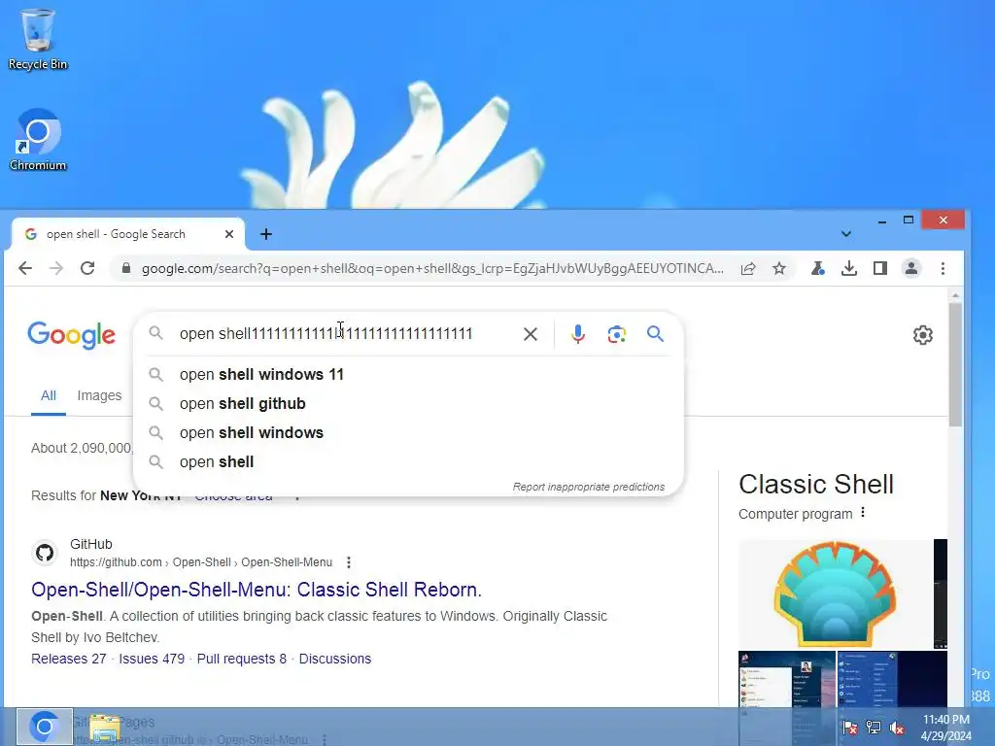Click the taskbar clock 11:40 PM
The height and width of the screenshot is (746, 995).
(x=945, y=720)
